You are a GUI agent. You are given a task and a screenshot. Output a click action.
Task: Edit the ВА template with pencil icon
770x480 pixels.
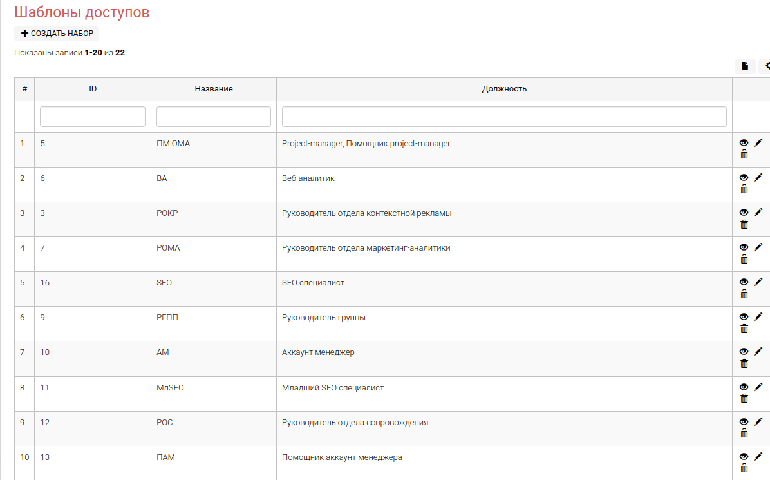[x=758, y=177]
